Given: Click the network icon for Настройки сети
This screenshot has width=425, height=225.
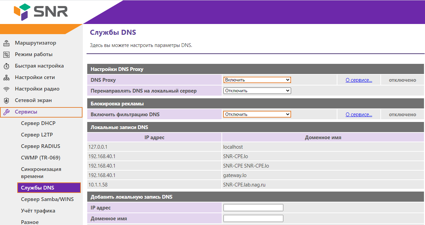Looking at the screenshot, I should click(6, 78).
